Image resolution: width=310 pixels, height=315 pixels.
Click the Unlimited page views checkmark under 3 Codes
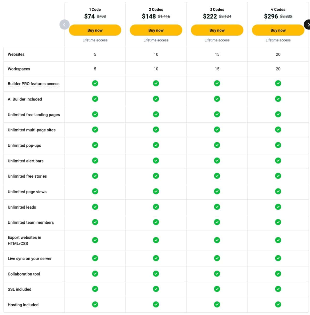click(x=217, y=191)
